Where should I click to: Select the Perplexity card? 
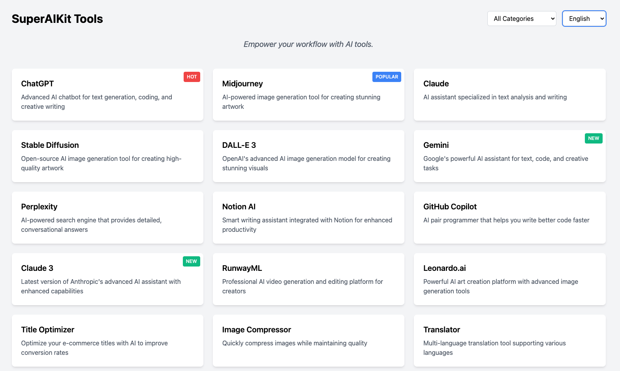point(107,218)
